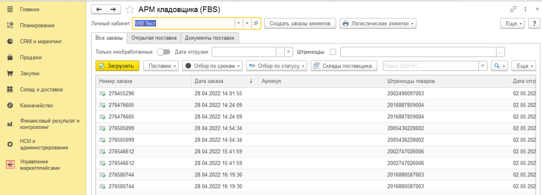Expand the Личный кабинет dropdown list
Screen dimensions: 542x195
(239, 23)
